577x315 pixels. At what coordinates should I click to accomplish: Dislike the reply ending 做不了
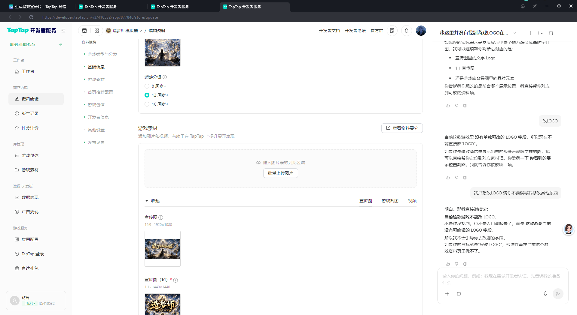coord(456,264)
